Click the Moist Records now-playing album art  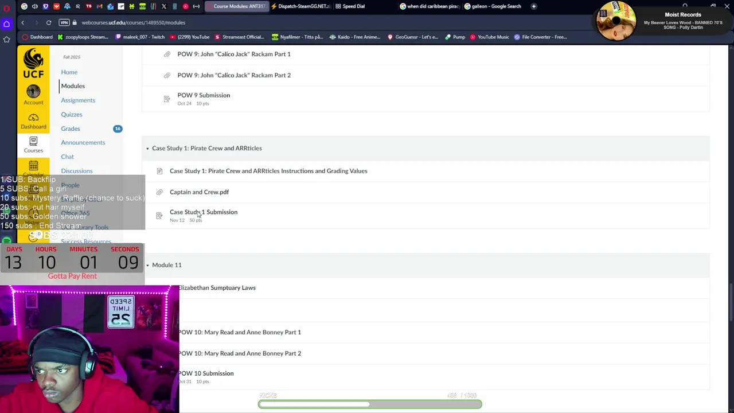[x=616, y=21]
